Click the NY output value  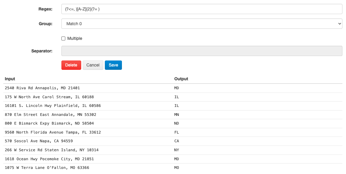coord(176,150)
